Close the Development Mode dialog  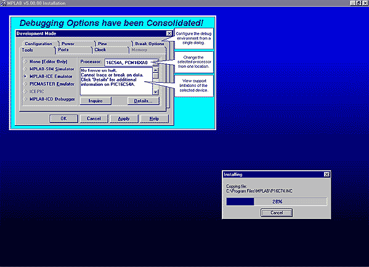pyautogui.click(x=169, y=33)
